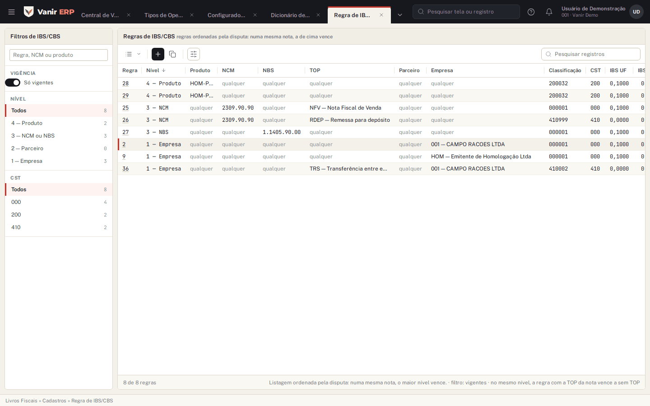Open the hamburger main menu
The height and width of the screenshot is (406, 650).
(x=12, y=12)
